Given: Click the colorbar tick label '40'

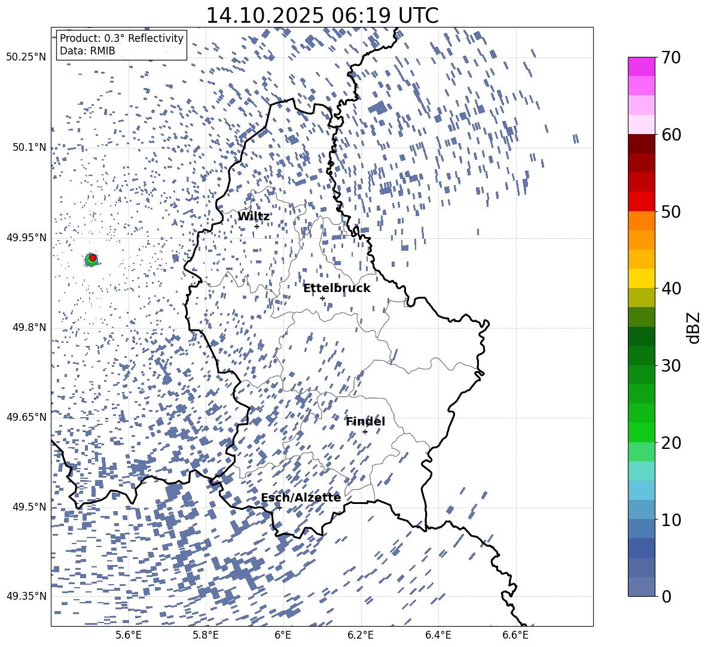Looking at the screenshot, I should (x=671, y=288).
